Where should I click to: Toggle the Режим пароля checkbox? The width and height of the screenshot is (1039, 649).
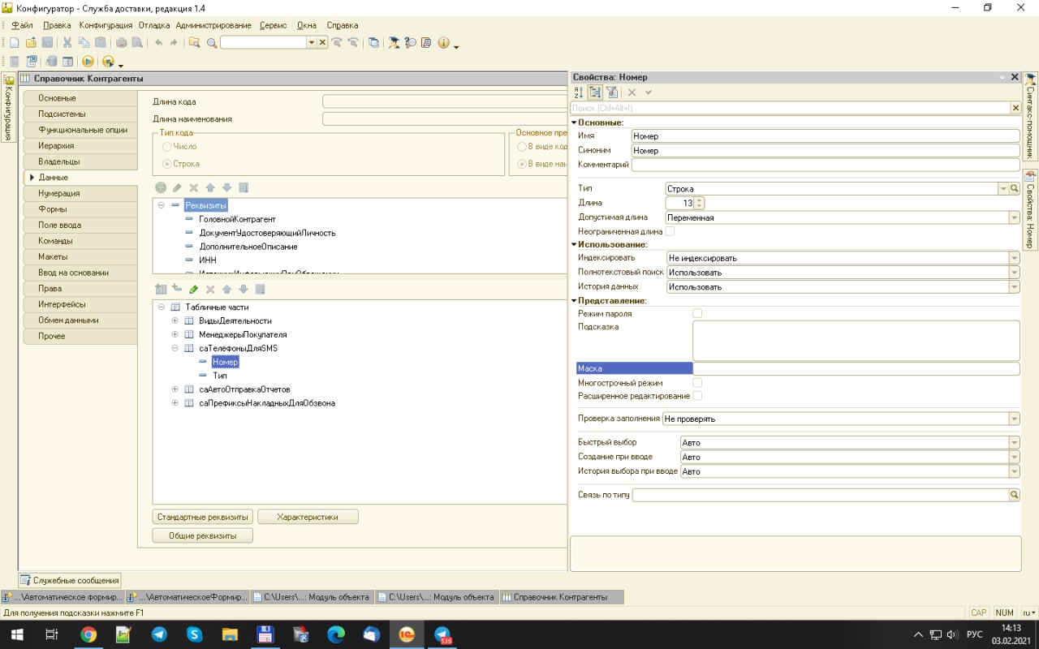pyautogui.click(x=697, y=313)
